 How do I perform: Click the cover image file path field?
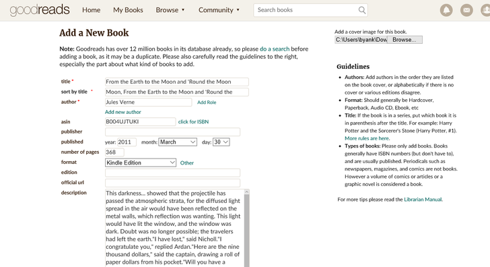point(361,40)
